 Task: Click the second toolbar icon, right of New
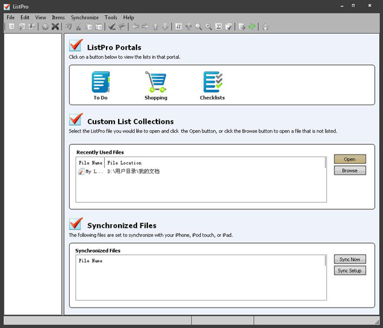(22, 26)
